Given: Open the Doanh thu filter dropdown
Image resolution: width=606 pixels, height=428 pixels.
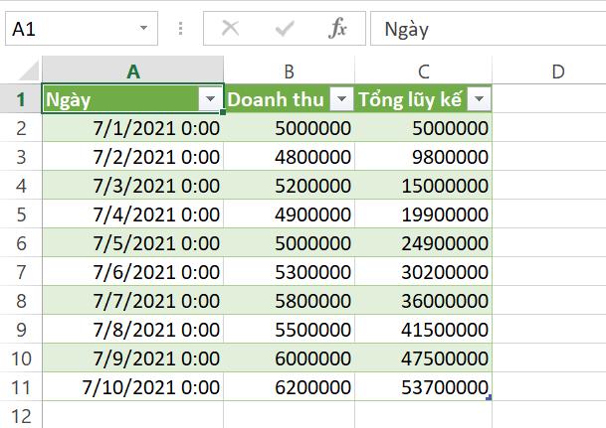Looking at the screenshot, I should click(x=341, y=99).
